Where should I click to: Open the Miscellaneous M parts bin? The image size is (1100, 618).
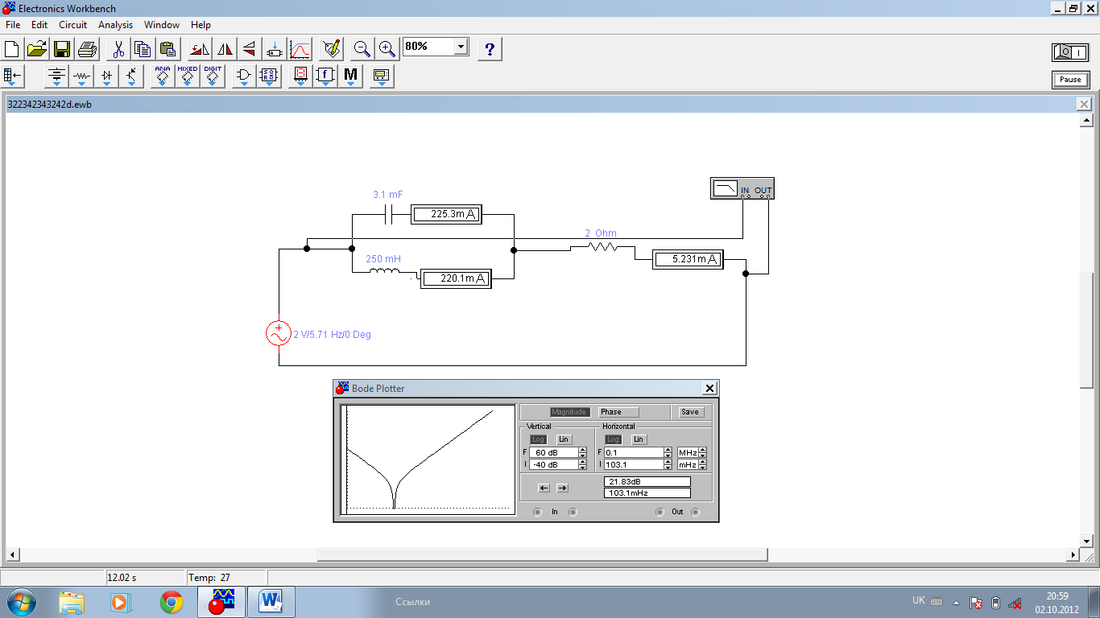pyautogui.click(x=350, y=76)
